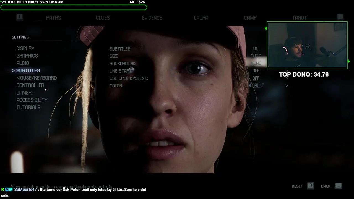This screenshot has width=354, height=199.
Task: Change the Size AUTO value
Action: pos(256,56)
